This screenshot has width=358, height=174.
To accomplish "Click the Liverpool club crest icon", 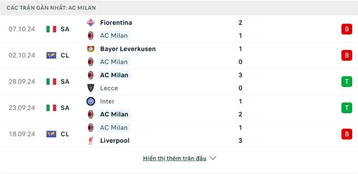I will [91, 141].
